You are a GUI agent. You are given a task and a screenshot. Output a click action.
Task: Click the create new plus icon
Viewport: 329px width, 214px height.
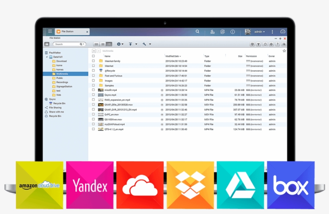[x=119, y=44]
